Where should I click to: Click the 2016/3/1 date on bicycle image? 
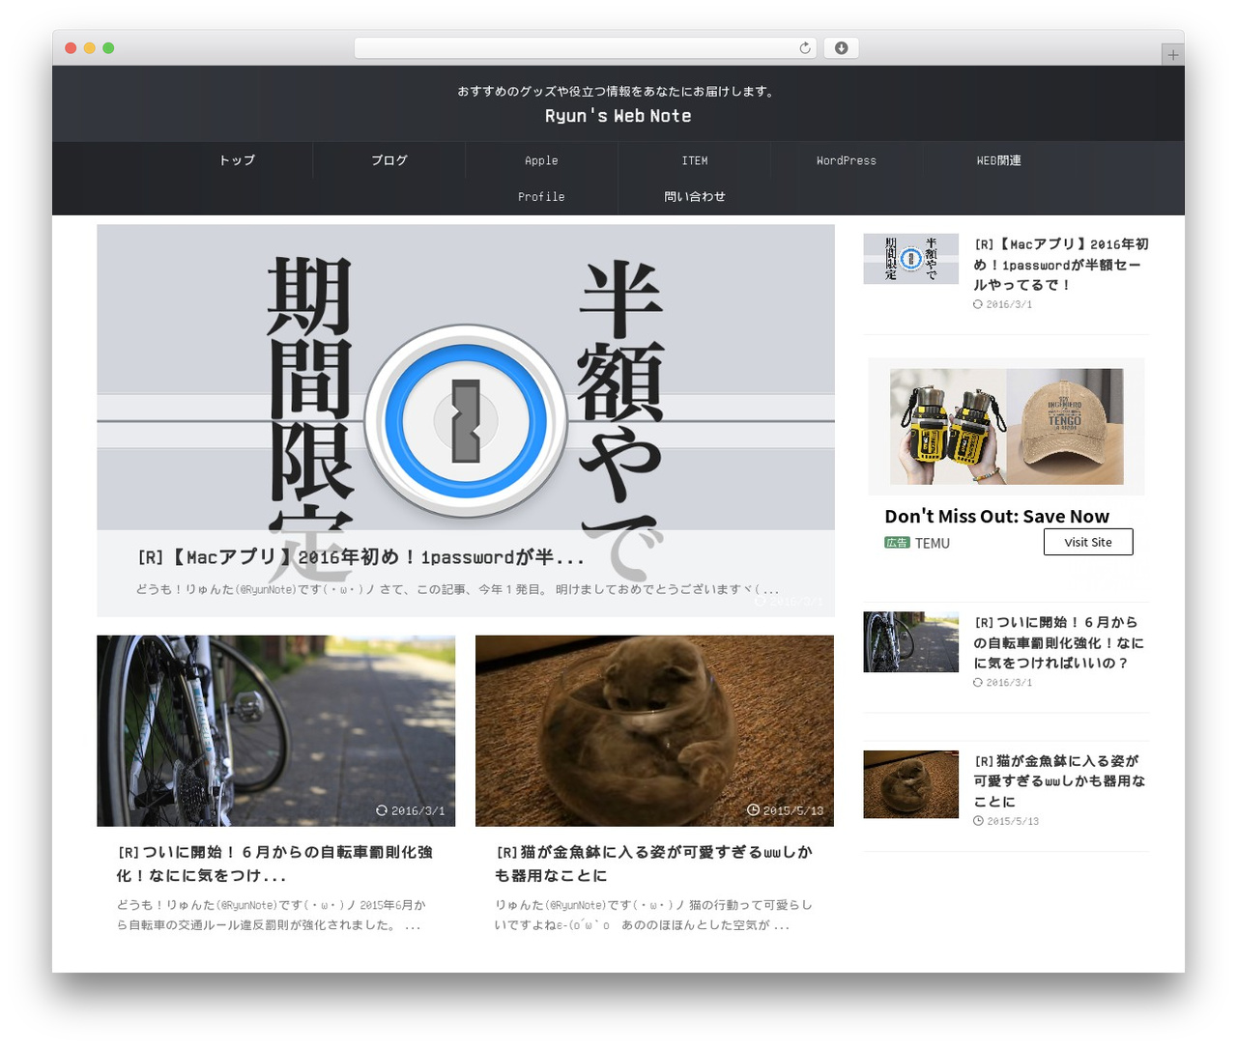click(x=411, y=810)
